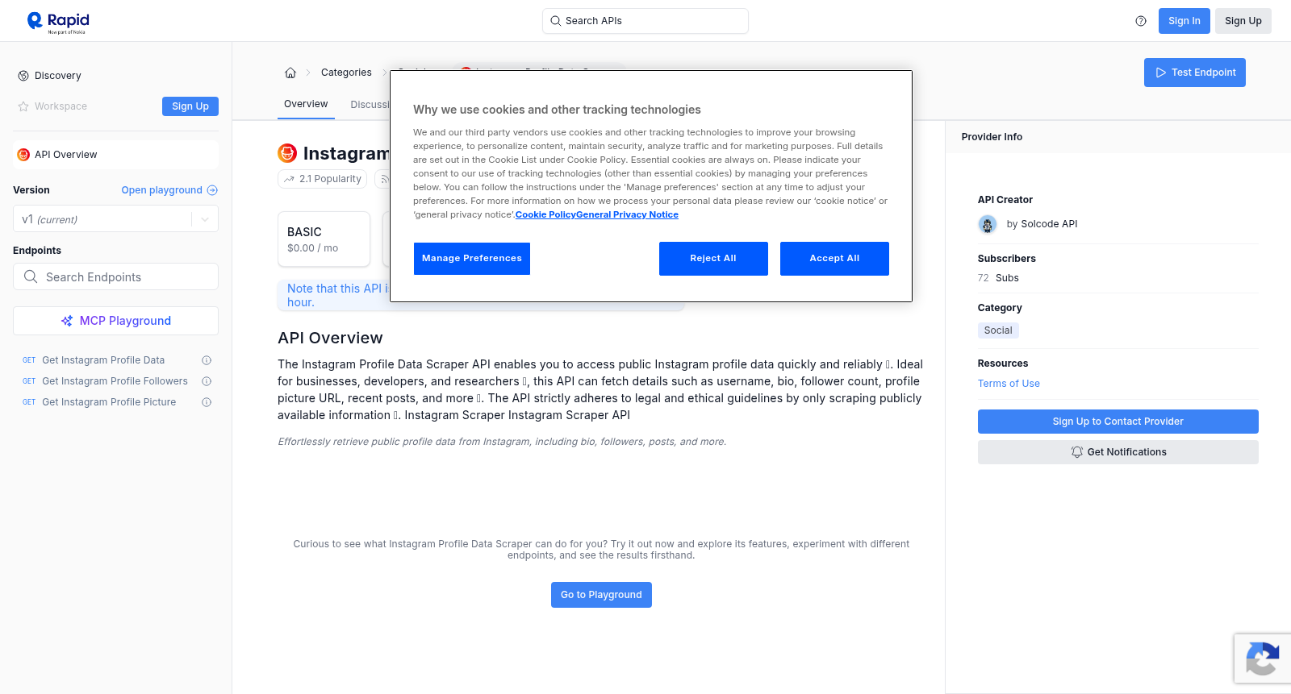The height and width of the screenshot is (694, 1291).
Task: Click Manage Preferences button
Action: pos(472,259)
